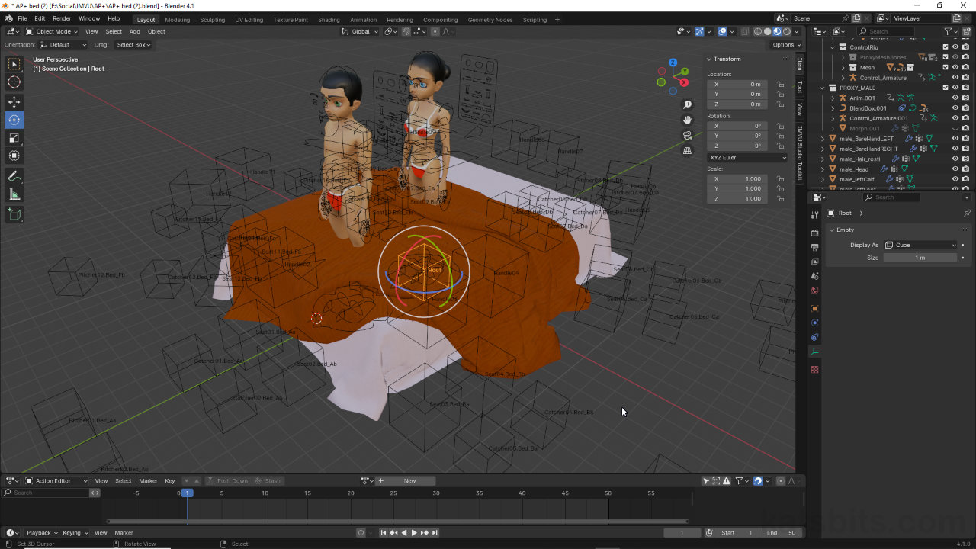Image resolution: width=976 pixels, height=549 pixels.
Task: Select the Select Box tool
Action: coord(14,65)
